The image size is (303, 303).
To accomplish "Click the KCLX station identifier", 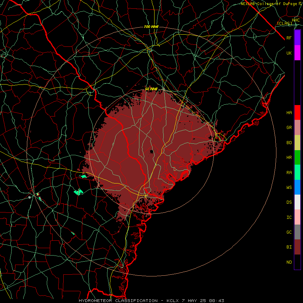I will 173,301.
